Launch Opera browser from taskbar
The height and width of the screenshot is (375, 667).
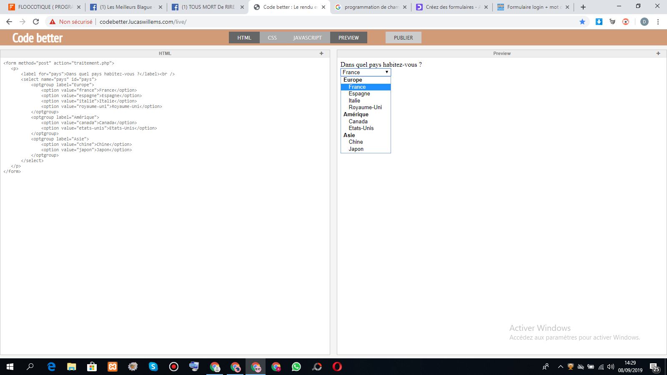coord(337,367)
